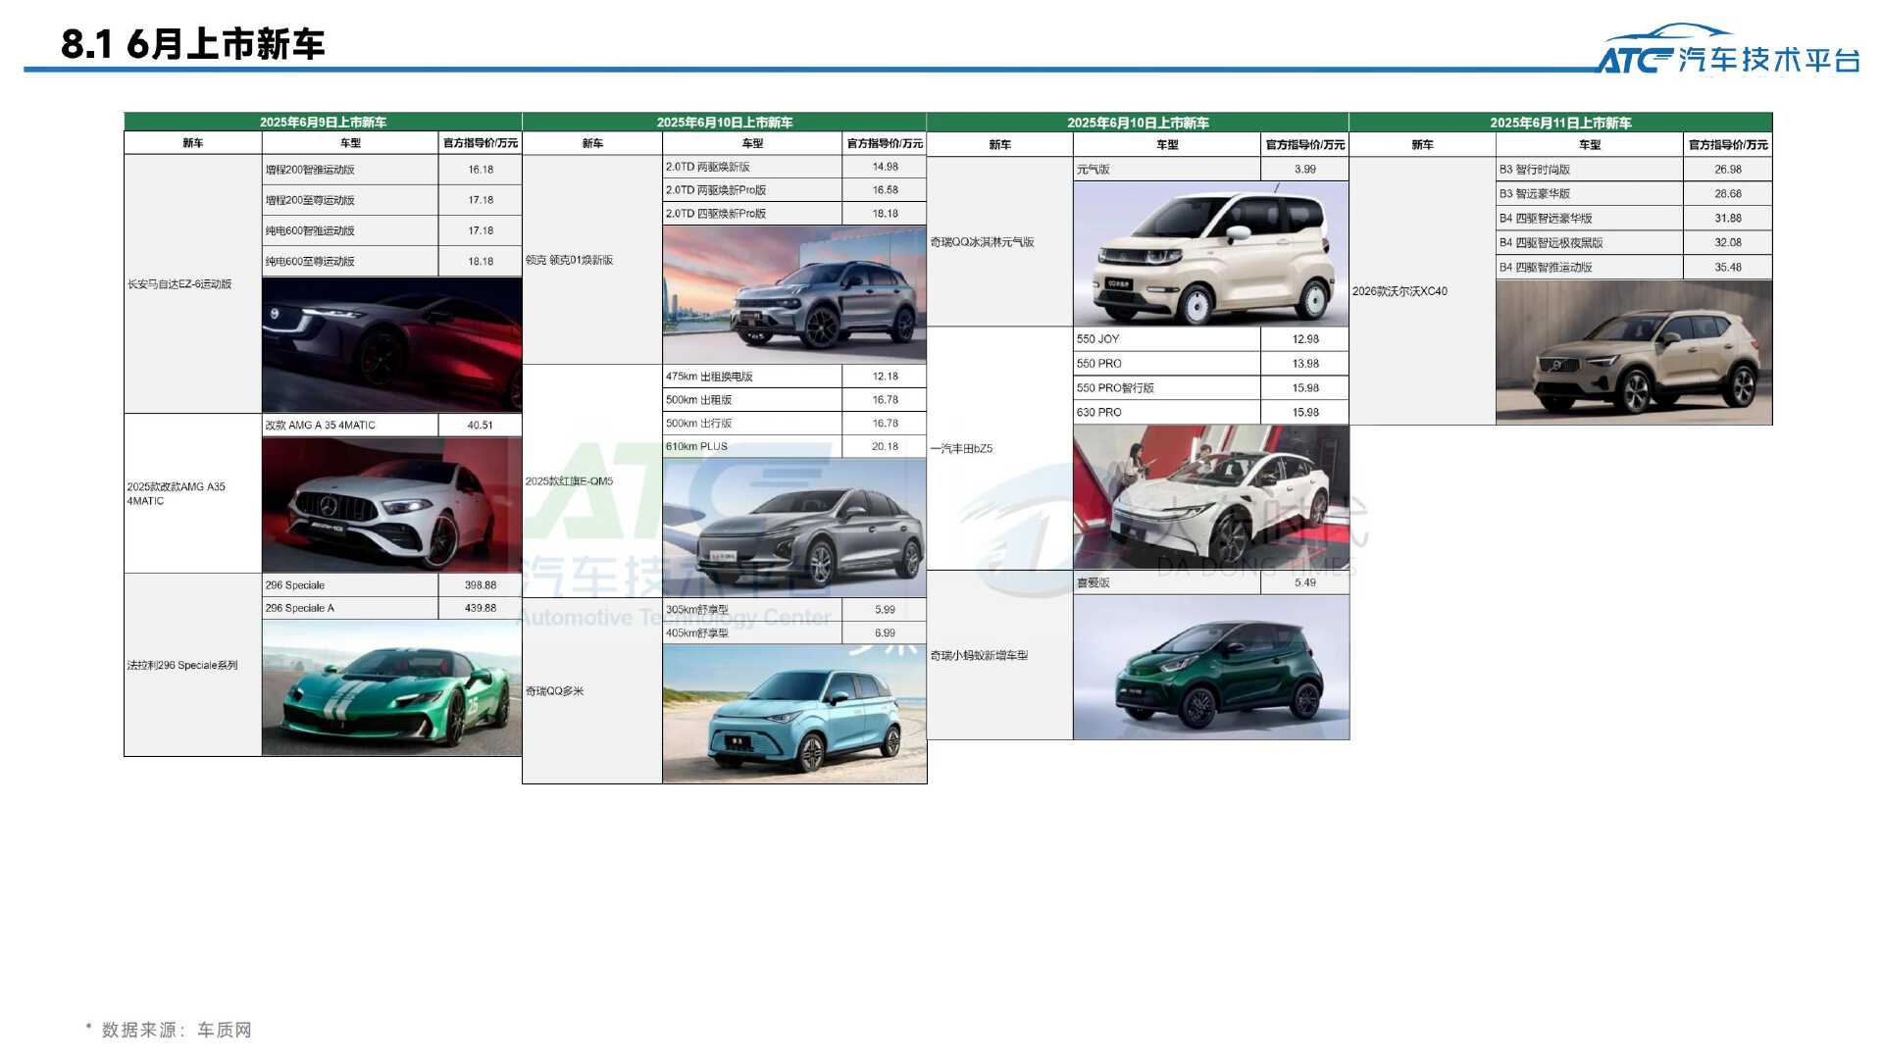Click the 增程200智雅运动版 row
Screen dimensions: 1883x1059
pos(391,170)
